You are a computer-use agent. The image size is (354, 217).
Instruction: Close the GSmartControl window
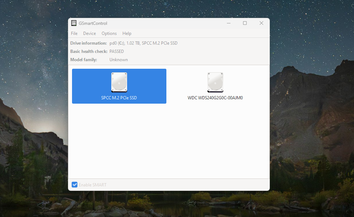pos(261,23)
